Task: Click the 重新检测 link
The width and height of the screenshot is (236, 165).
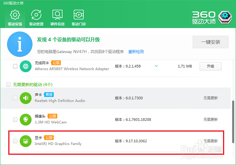Action: tap(136, 52)
